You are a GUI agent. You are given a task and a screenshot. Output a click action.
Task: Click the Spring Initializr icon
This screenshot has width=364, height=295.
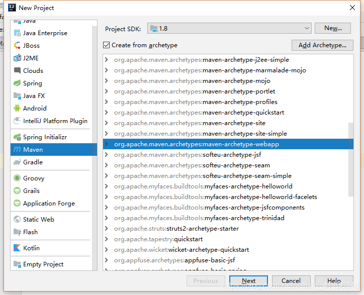(x=17, y=137)
